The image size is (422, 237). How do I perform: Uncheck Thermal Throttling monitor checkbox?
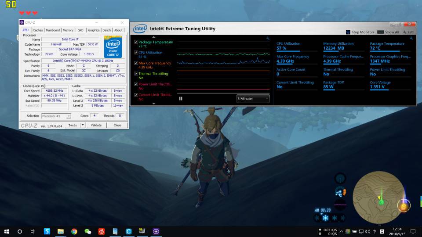tap(136, 74)
